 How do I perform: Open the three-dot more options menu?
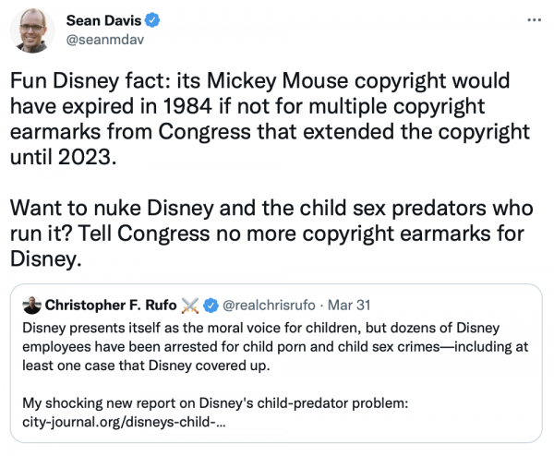[x=533, y=19]
